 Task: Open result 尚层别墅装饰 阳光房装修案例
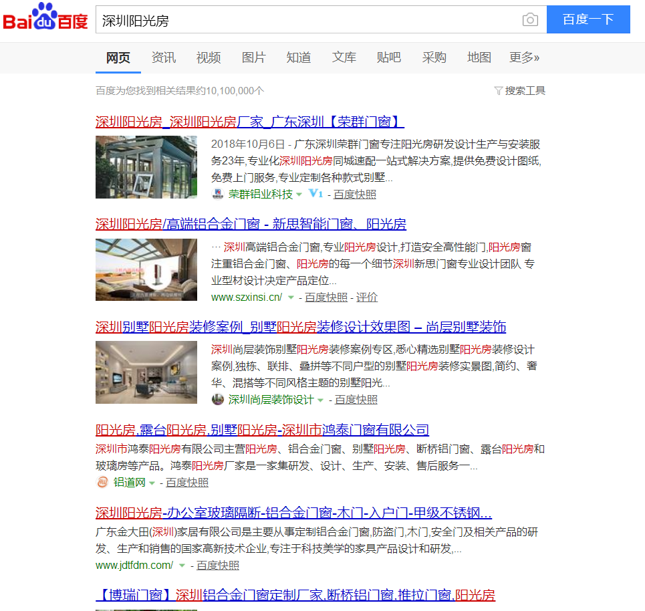[301, 327]
